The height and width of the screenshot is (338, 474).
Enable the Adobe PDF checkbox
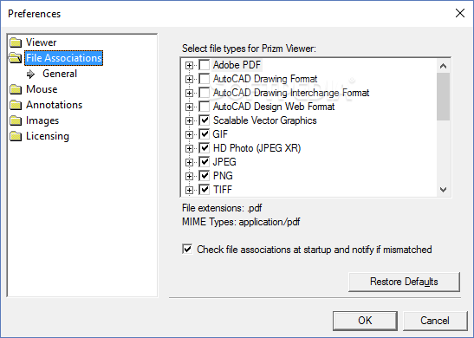(x=205, y=65)
